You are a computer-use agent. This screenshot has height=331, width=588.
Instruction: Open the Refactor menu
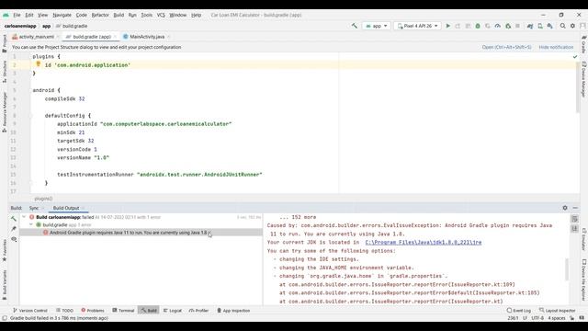coord(100,15)
